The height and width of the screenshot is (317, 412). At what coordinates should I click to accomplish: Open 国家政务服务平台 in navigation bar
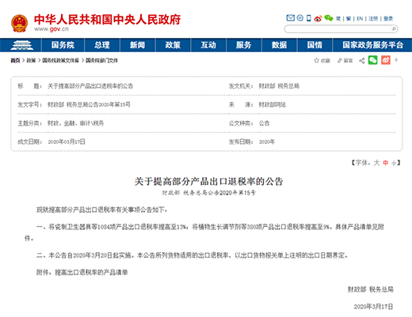tap(372, 45)
